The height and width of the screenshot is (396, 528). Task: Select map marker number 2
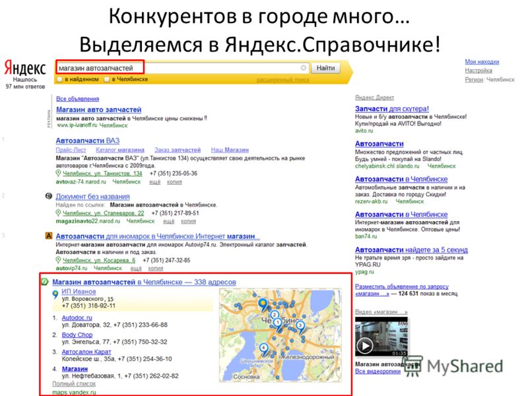pyautogui.click(x=275, y=315)
